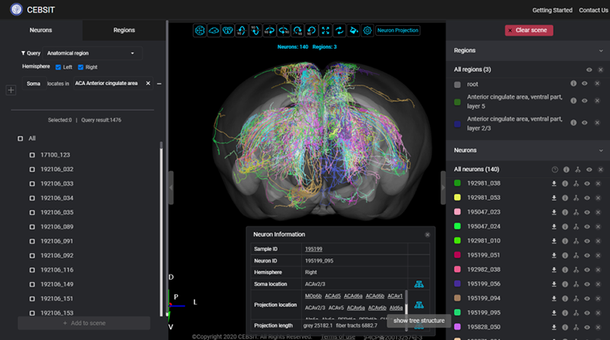This screenshot has width=610, height=340.
Task: Uncheck the Left hemisphere checkbox
Action: tap(59, 67)
